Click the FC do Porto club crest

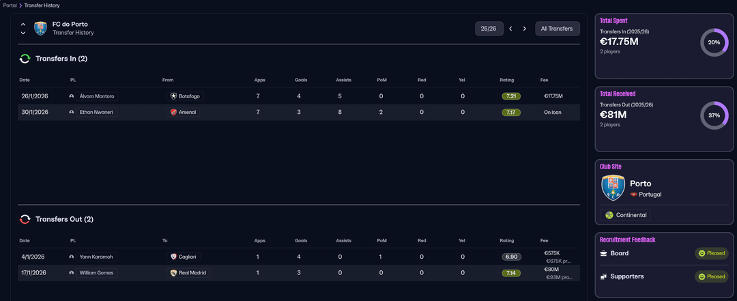(41, 29)
